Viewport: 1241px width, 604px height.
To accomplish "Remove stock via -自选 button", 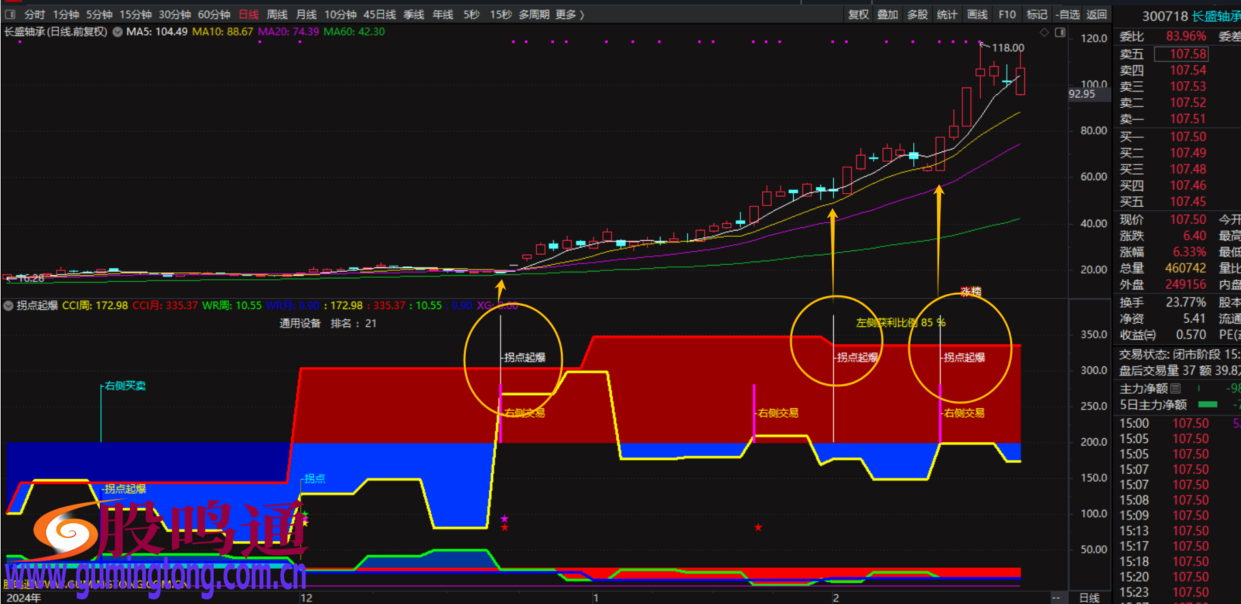I will pyautogui.click(x=1068, y=14).
